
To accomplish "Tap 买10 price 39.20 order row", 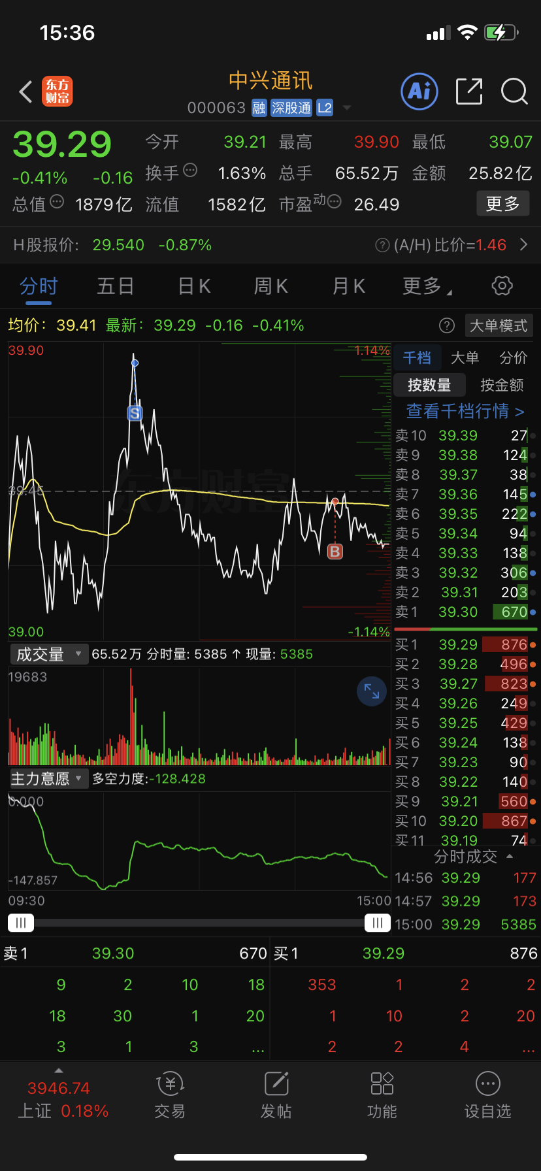I will tap(466, 821).
